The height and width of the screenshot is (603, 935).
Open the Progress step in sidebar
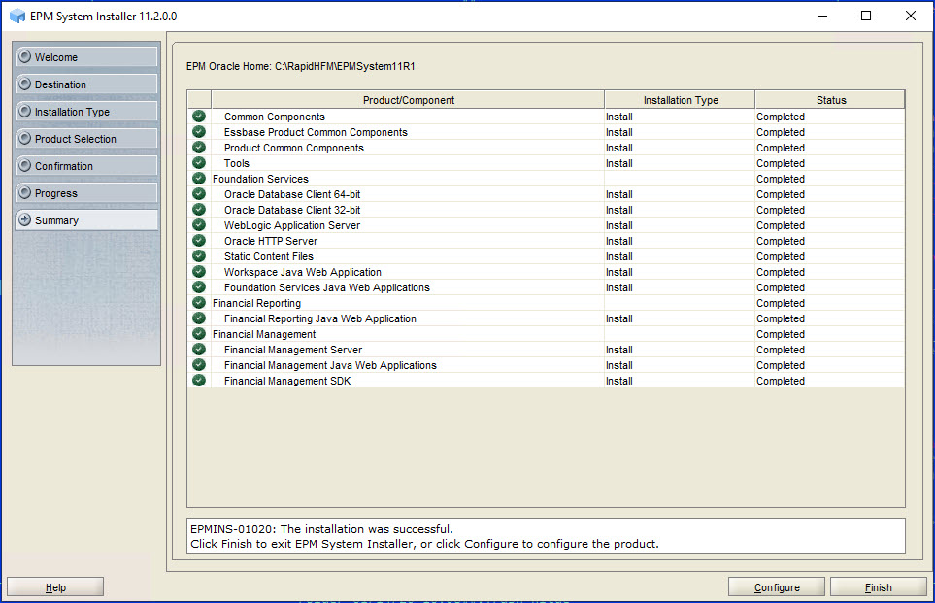(86, 192)
